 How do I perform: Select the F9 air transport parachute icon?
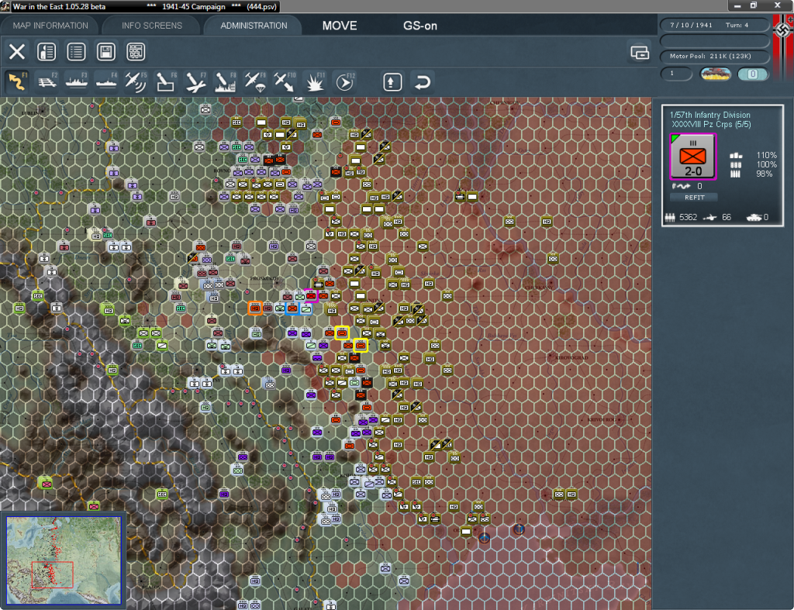[x=254, y=81]
